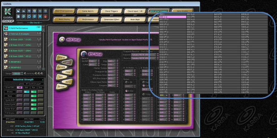
Task: Select 1 Motif Performances bank icon
Action: tap(6, 28)
